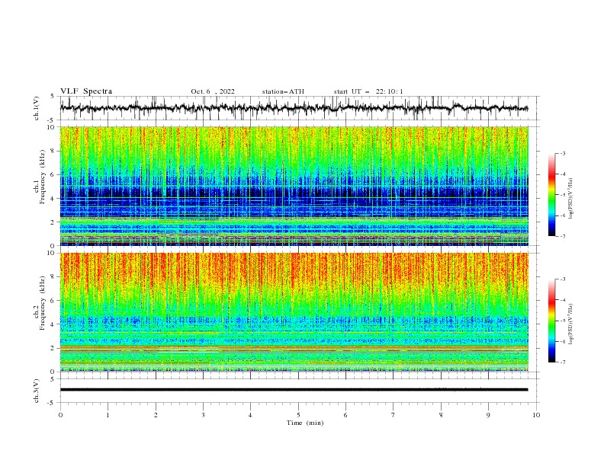Click the "-4" tick on ch.2 color bar
604x466 pixels.
563,300
